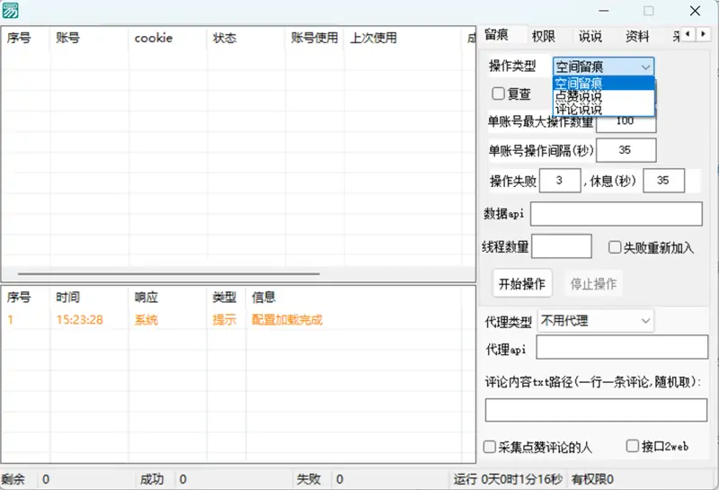This screenshot has height=490, width=719.
Task: Toggle the 复查 checkbox
Action: [x=498, y=94]
